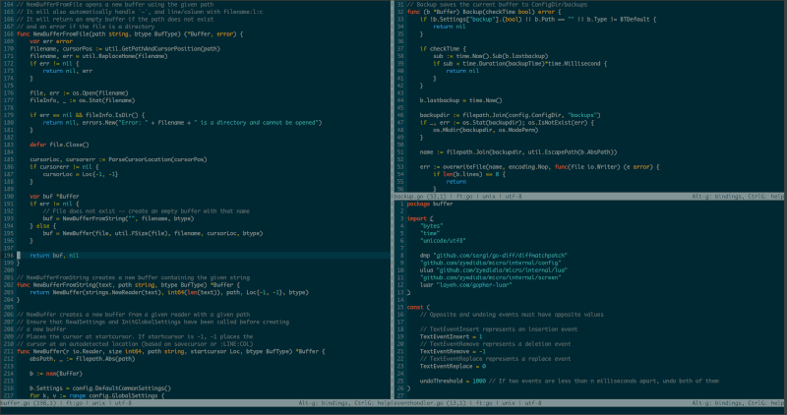787x415 pixels.
Task: Click the backup.go filename in the status bar
Action: point(408,197)
